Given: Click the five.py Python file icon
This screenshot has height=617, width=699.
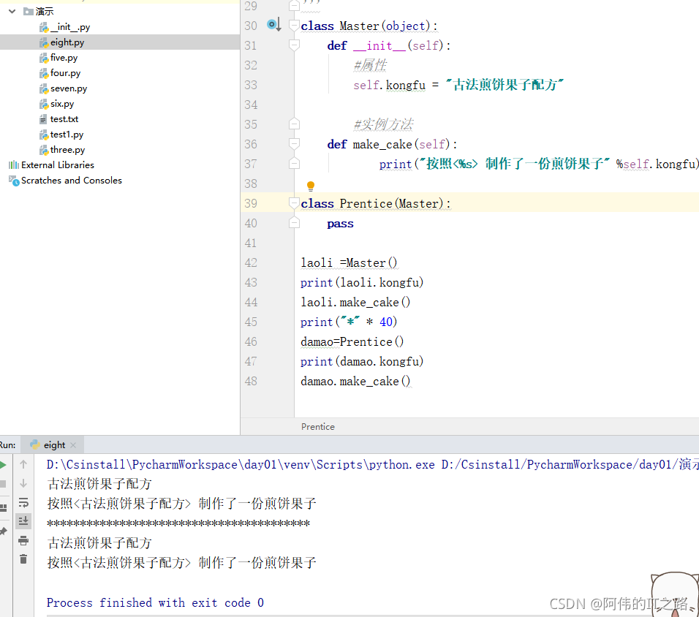Looking at the screenshot, I should click(x=44, y=58).
